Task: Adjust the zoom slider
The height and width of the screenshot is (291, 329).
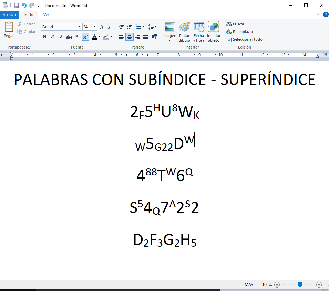Action: click(299, 284)
